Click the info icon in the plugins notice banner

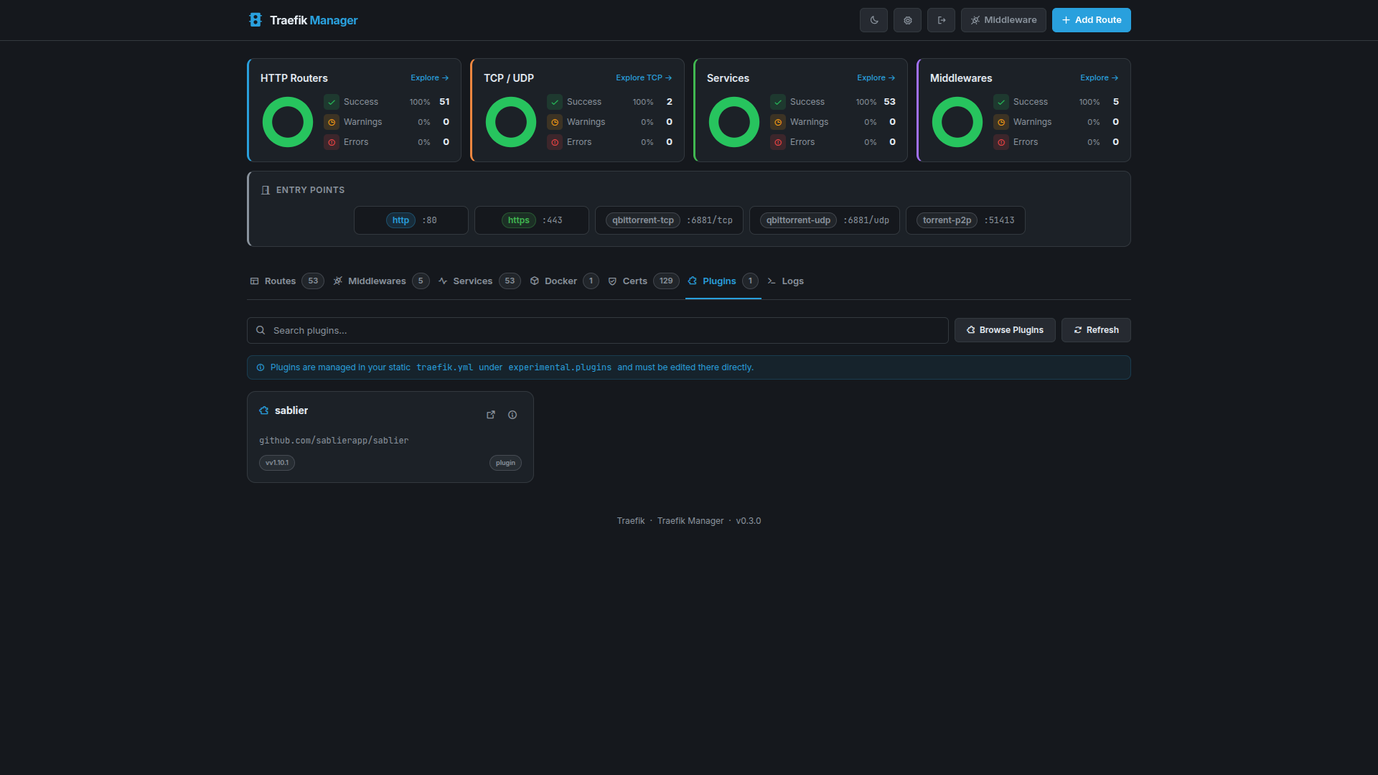260,367
